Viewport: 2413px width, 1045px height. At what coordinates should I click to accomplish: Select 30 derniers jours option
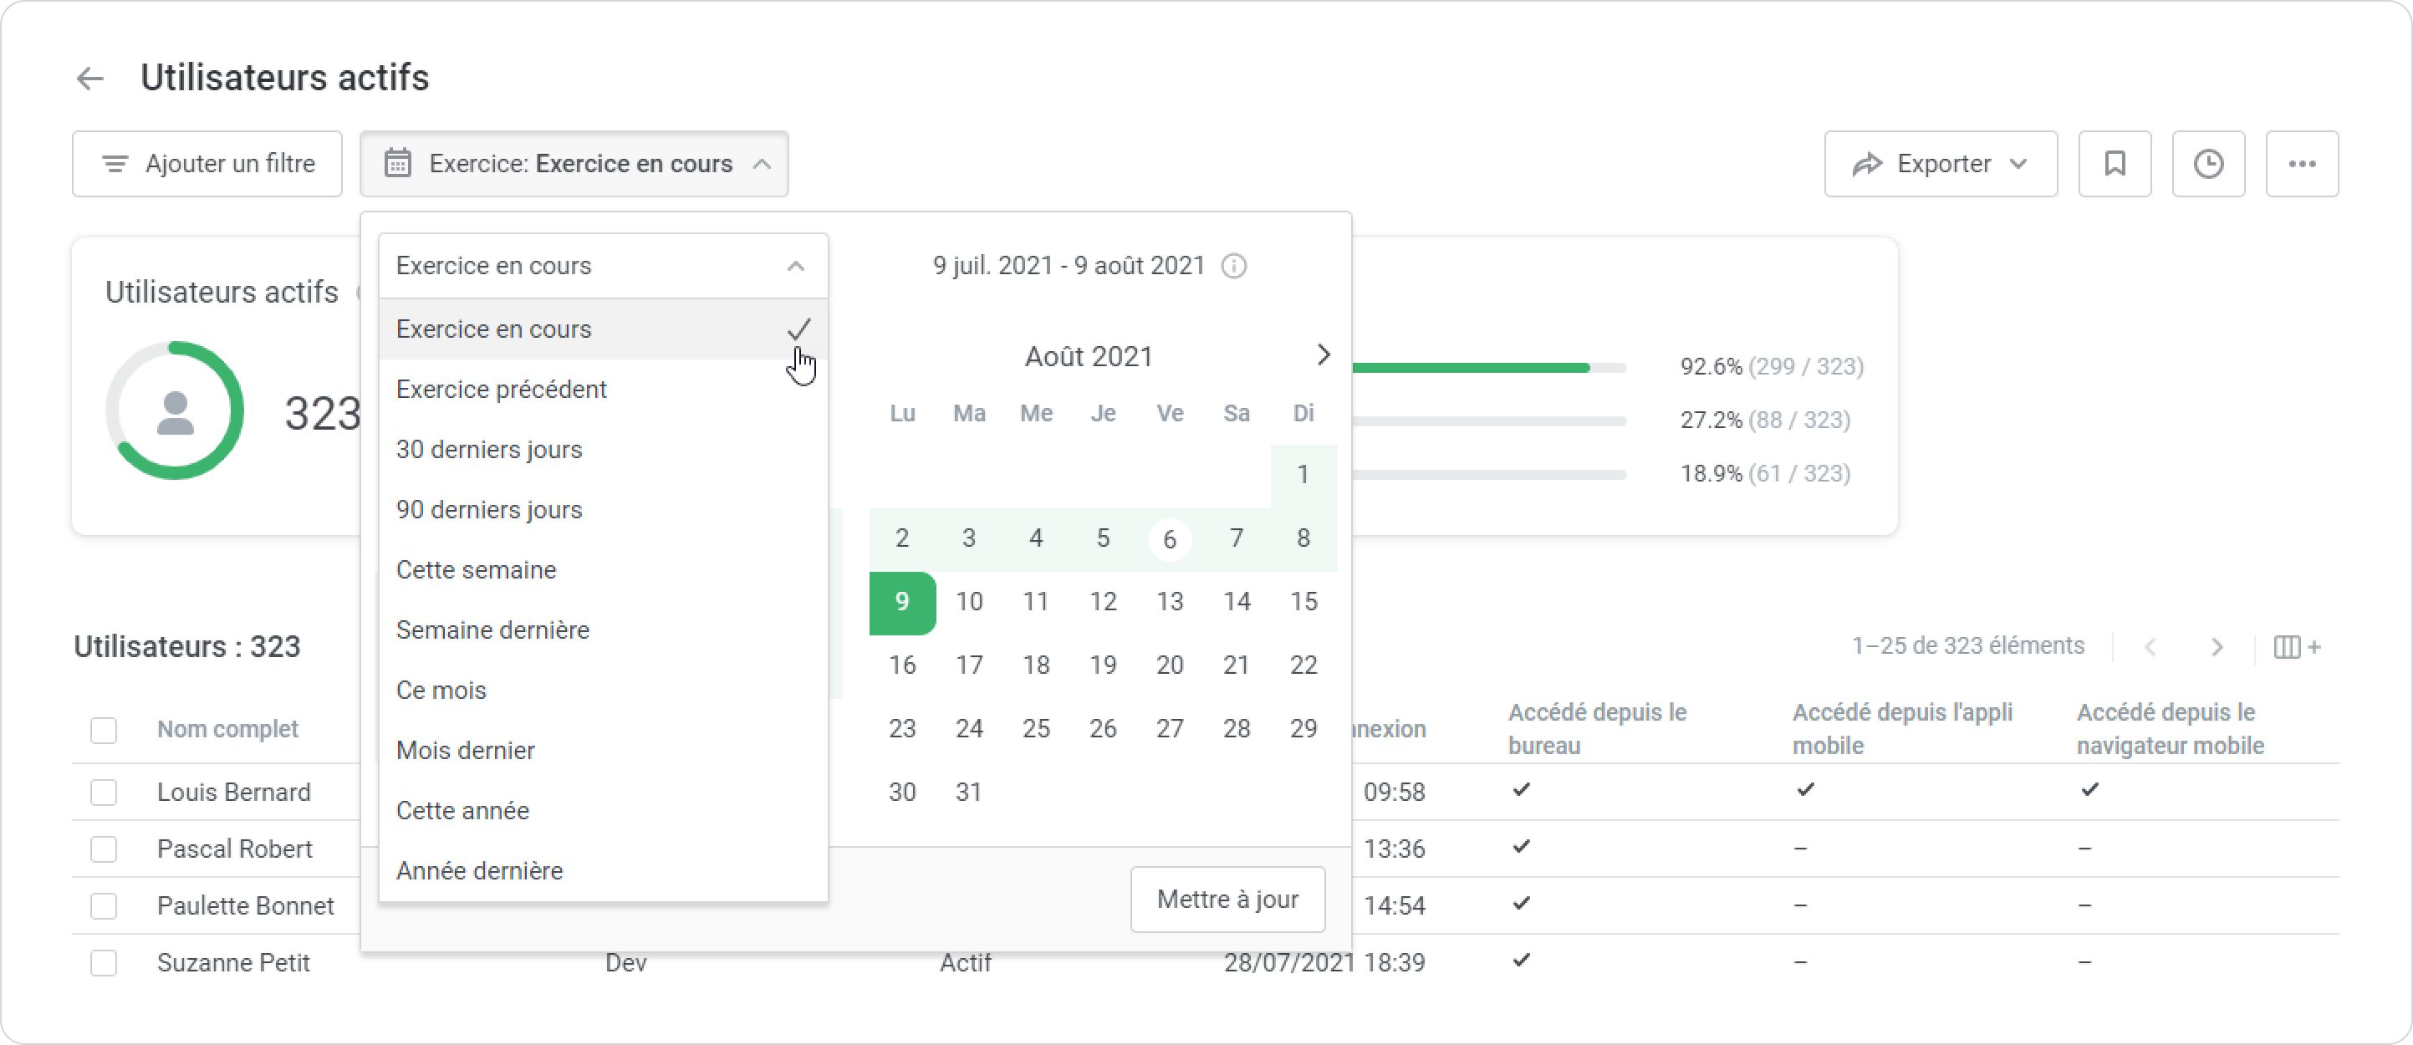(489, 450)
